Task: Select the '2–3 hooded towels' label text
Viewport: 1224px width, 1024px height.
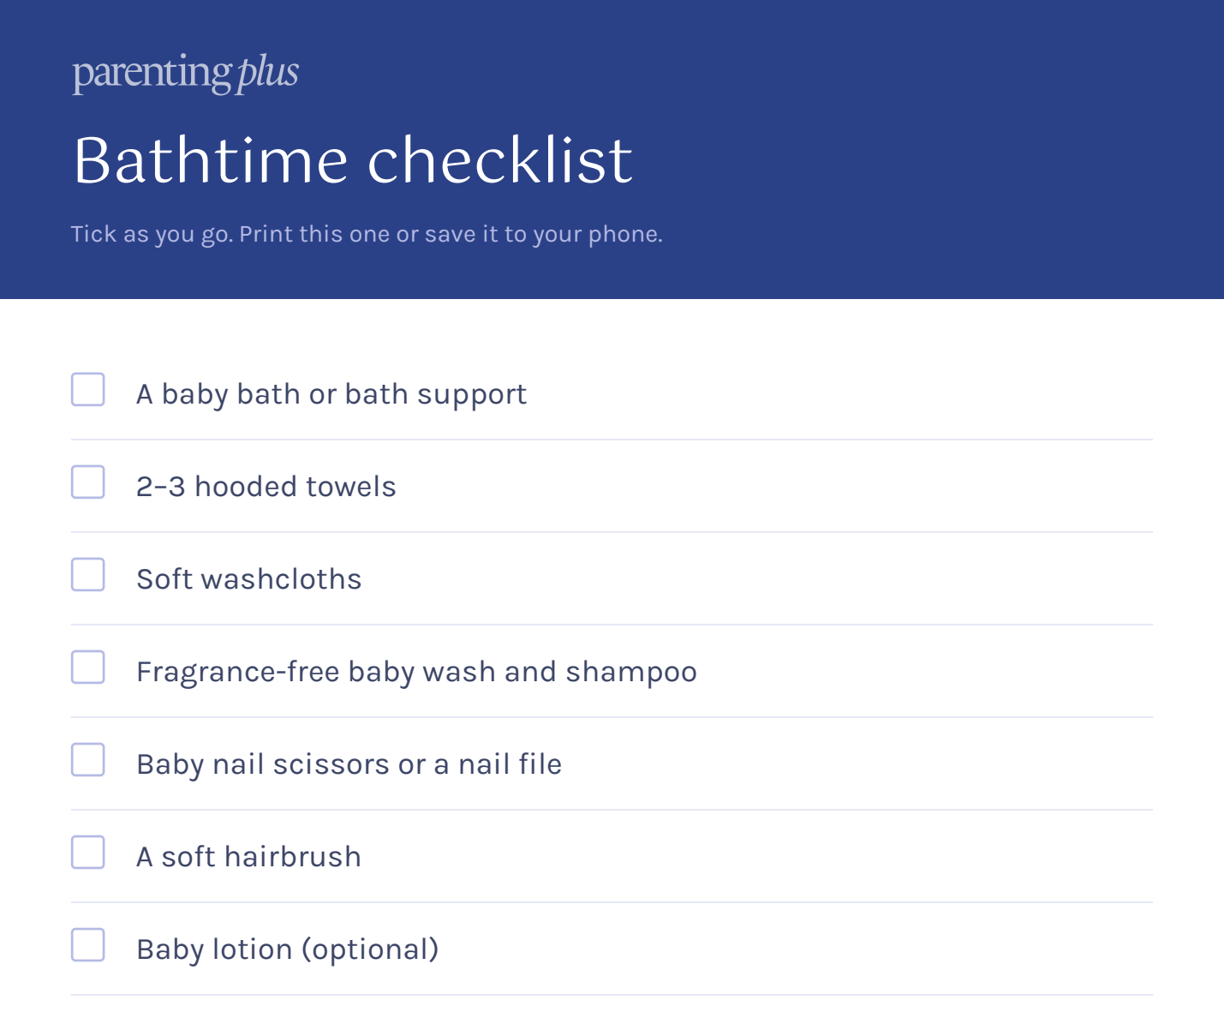Action: 266,487
